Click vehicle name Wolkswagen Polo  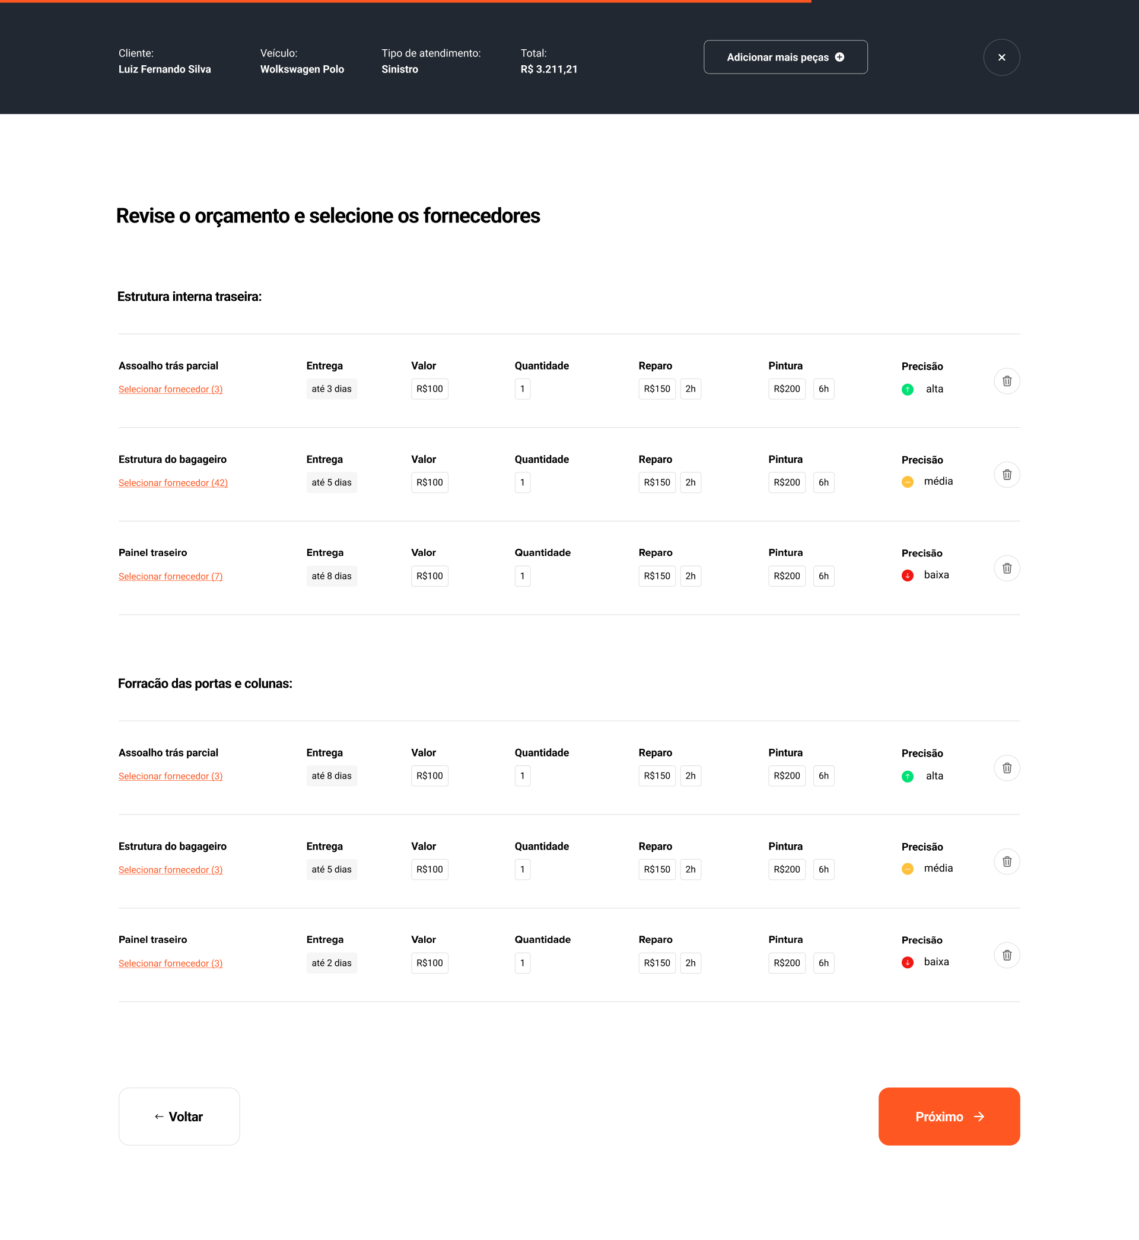[x=302, y=69]
